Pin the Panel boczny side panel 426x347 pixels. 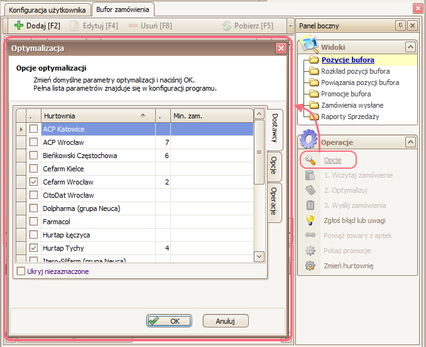pyautogui.click(x=400, y=25)
